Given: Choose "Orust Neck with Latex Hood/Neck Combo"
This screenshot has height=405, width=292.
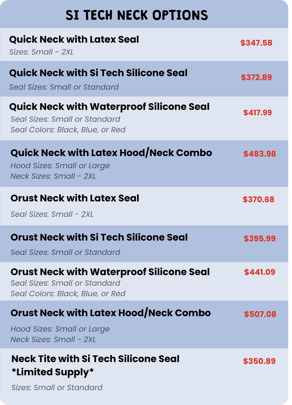Looking at the screenshot, I should click(111, 313).
